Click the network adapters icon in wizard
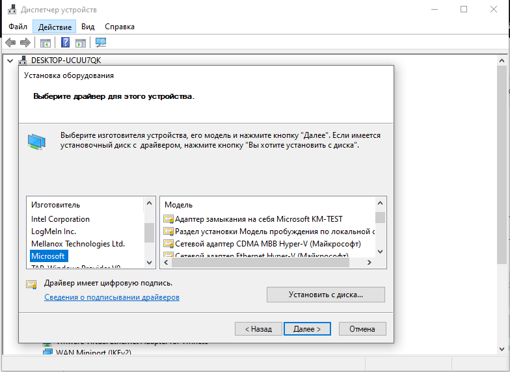The width and height of the screenshot is (510, 372). pyautogui.click(x=36, y=142)
